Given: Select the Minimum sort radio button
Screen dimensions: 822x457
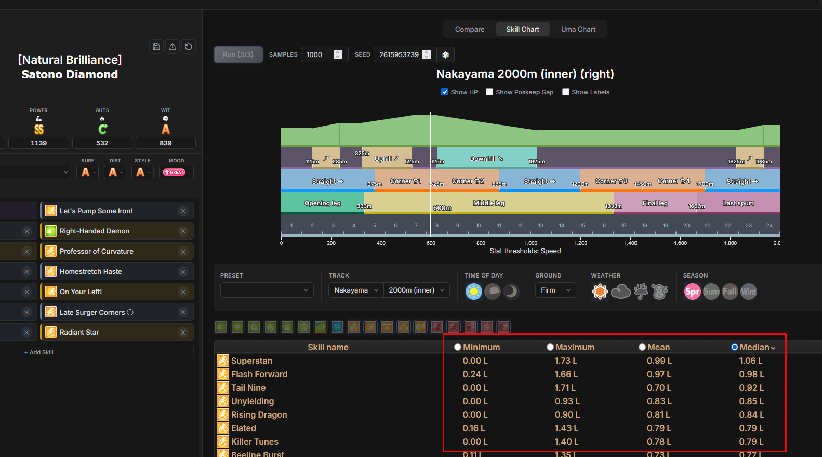Looking at the screenshot, I should pyautogui.click(x=458, y=347).
